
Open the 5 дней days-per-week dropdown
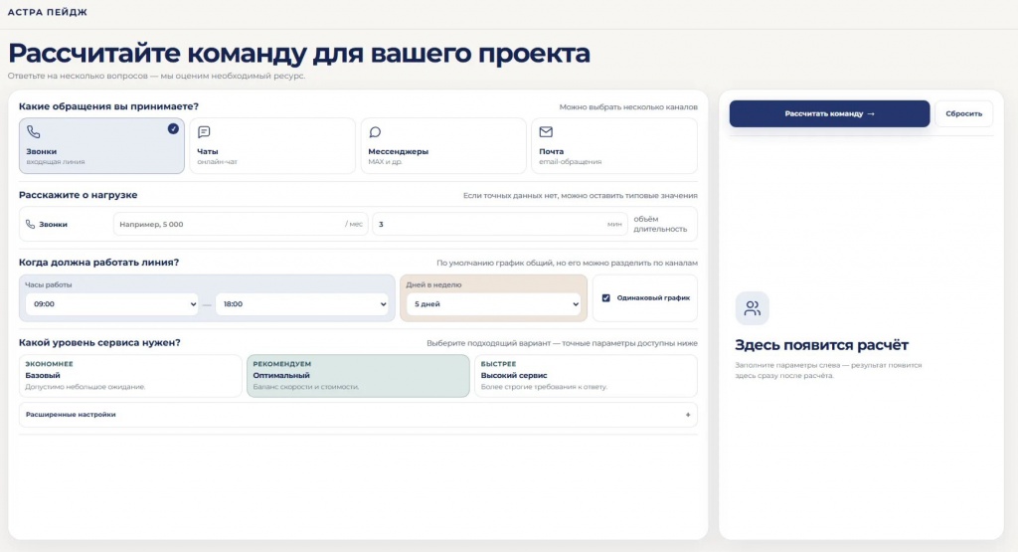coord(493,304)
